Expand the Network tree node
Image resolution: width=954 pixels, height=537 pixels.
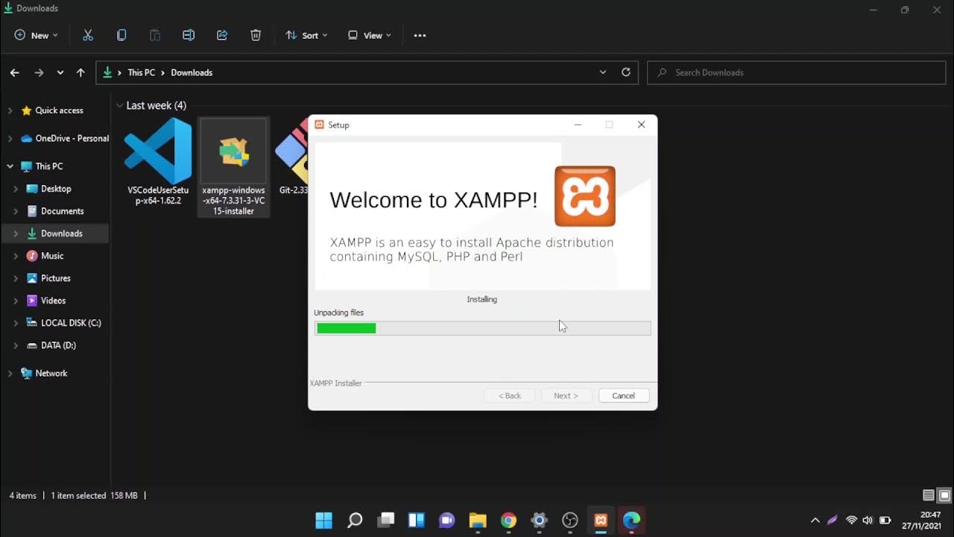[x=10, y=374]
